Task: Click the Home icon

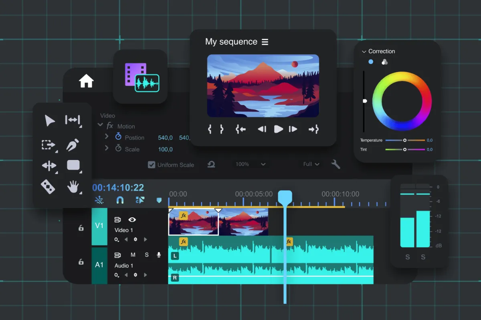Action: click(x=86, y=82)
